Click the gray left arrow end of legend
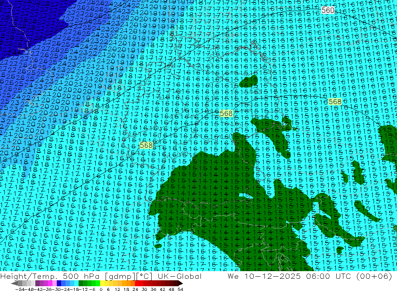Viewport: 397px width, 291px height. (x=14, y=283)
